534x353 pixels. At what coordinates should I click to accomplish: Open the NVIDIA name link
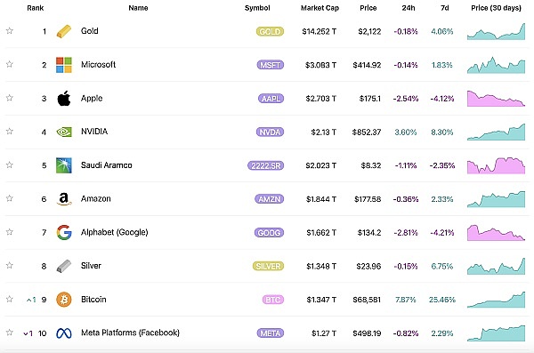pyautogui.click(x=94, y=132)
